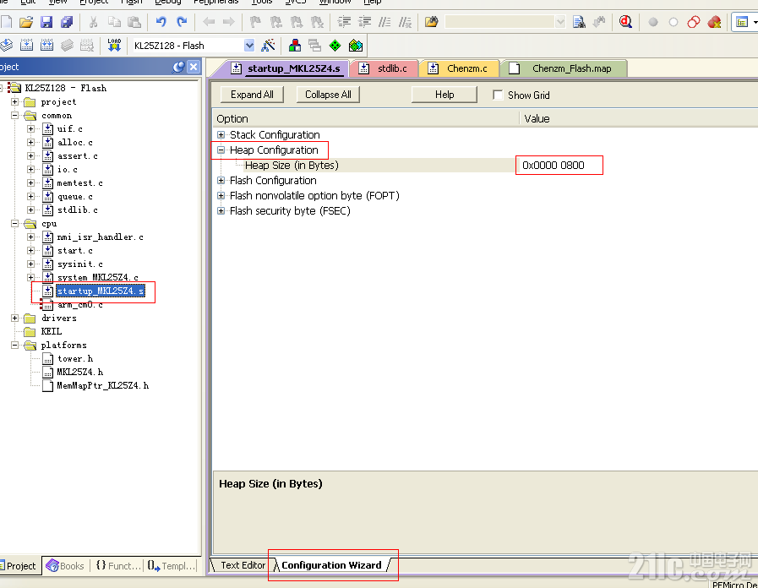The image size is (758, 588).
Task: Open the Functions panel tab
Action: [118, 566]
